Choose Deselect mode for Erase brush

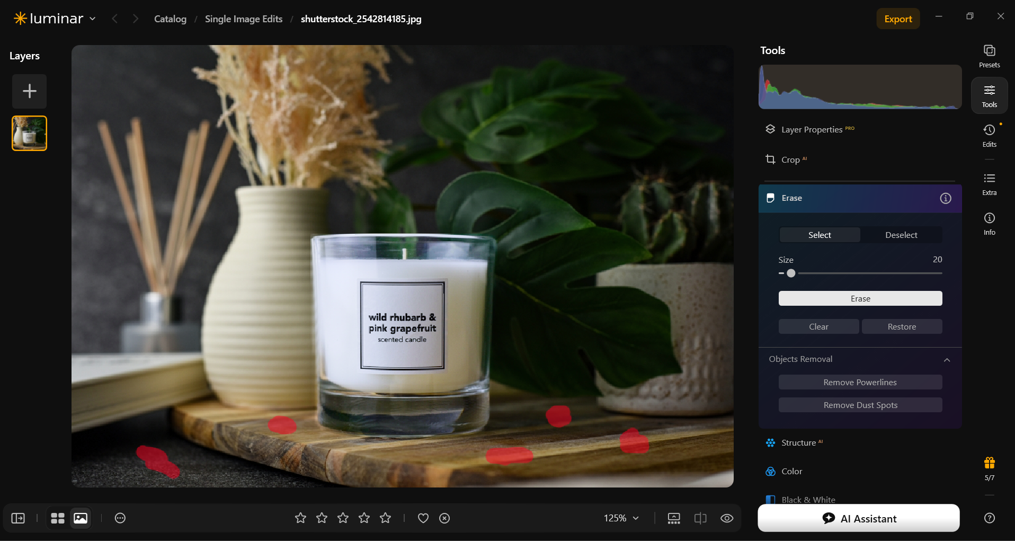(x=901, y=235)
